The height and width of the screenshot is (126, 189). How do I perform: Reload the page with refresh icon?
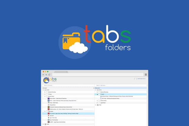[49, 75]
